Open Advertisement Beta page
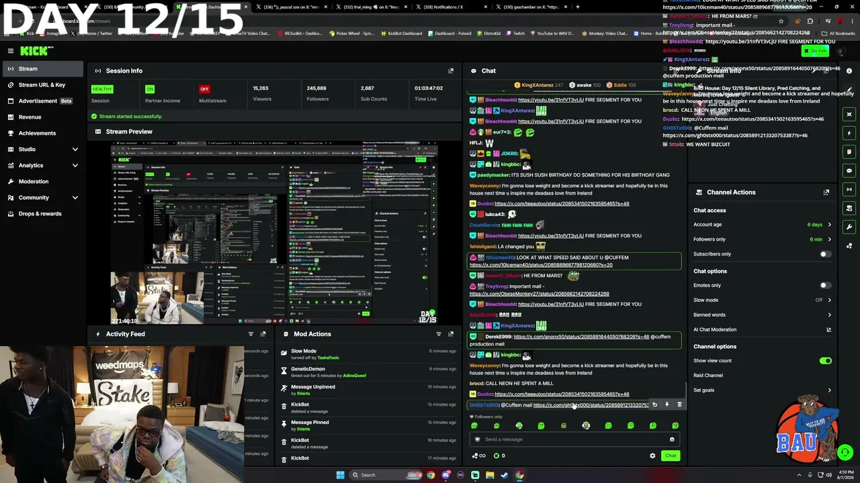The height and width of the screenshot is (483, 860). (43, 101)
